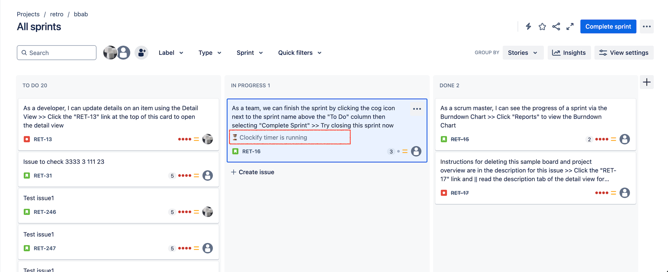
Task: Open the RET-15 issue link
Action: (x=460, y=139)
